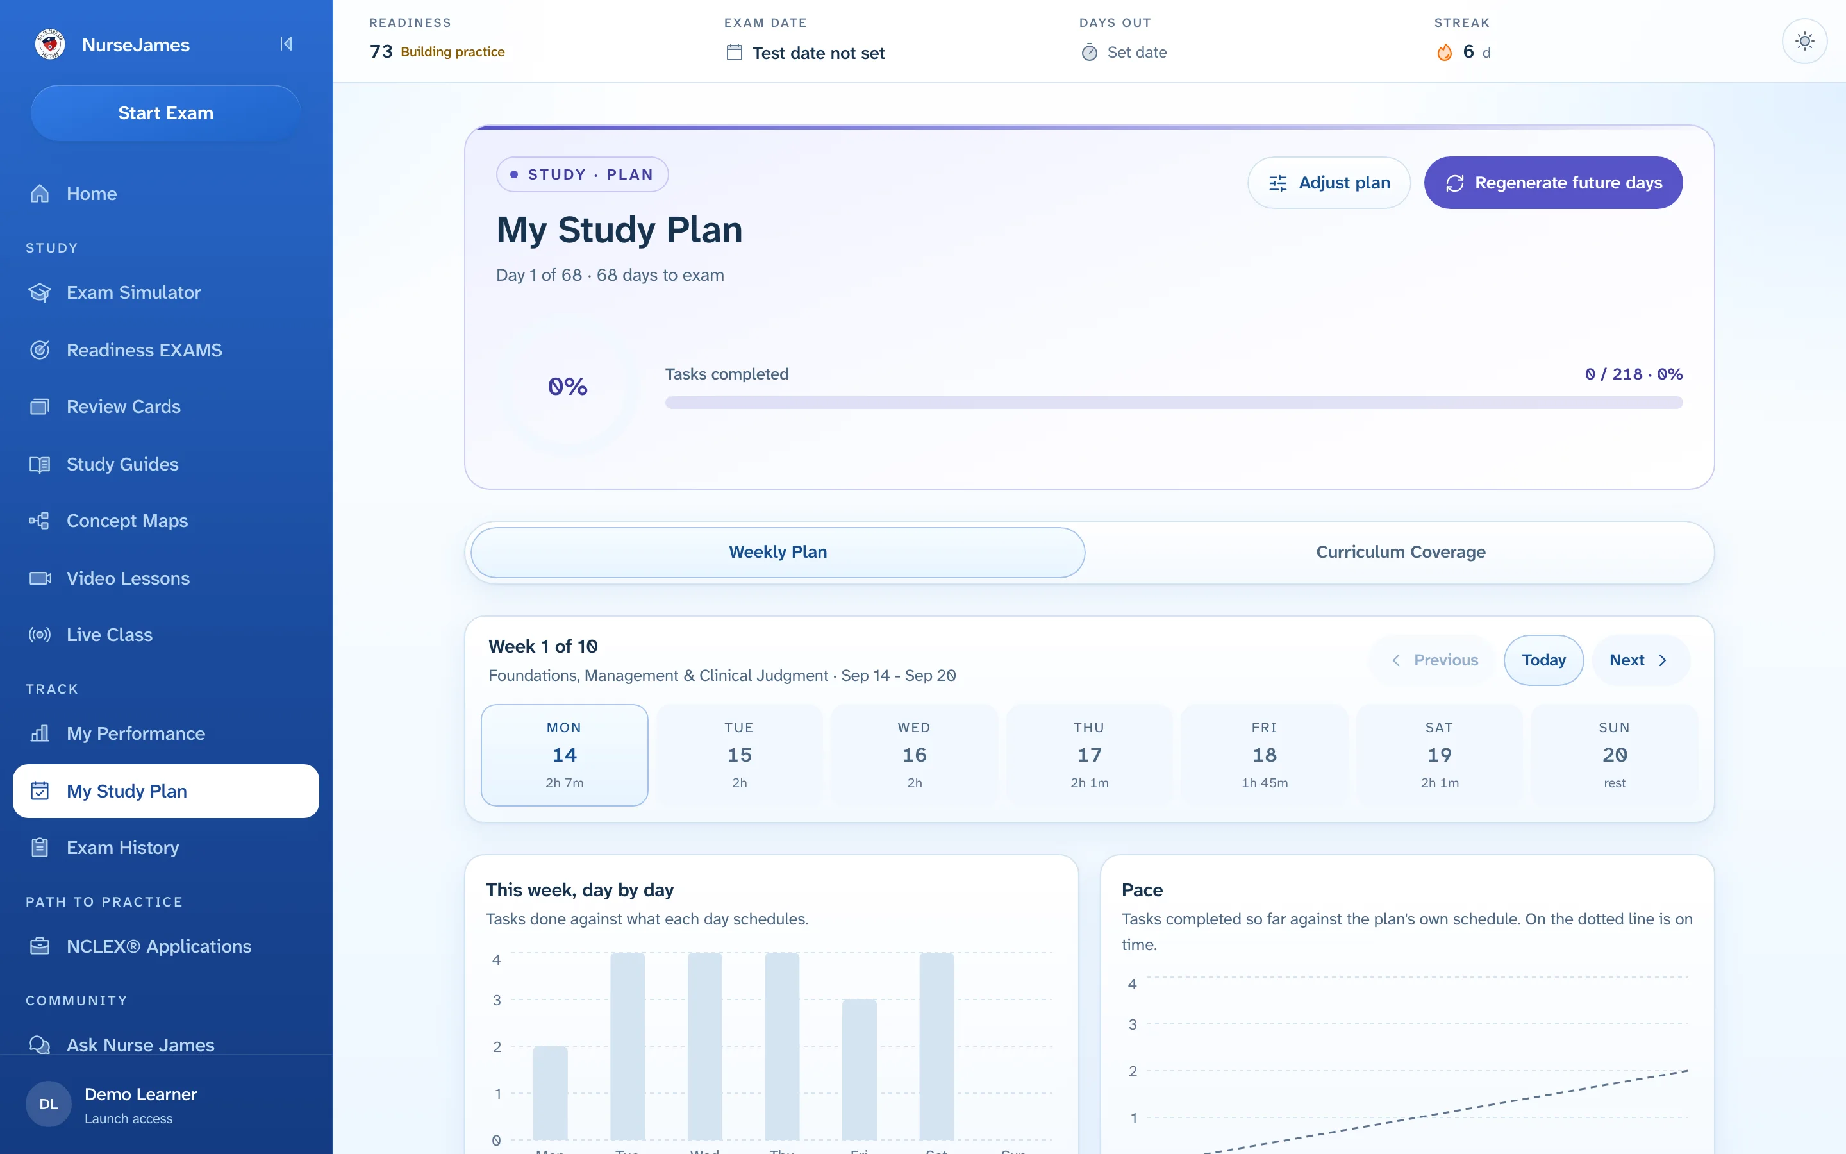Open Video Lessons from the sidebar
1846x1154 pixels.
pos(165,578)
